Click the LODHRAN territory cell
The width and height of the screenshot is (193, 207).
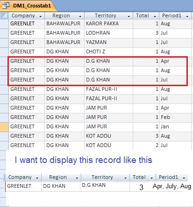108,33
